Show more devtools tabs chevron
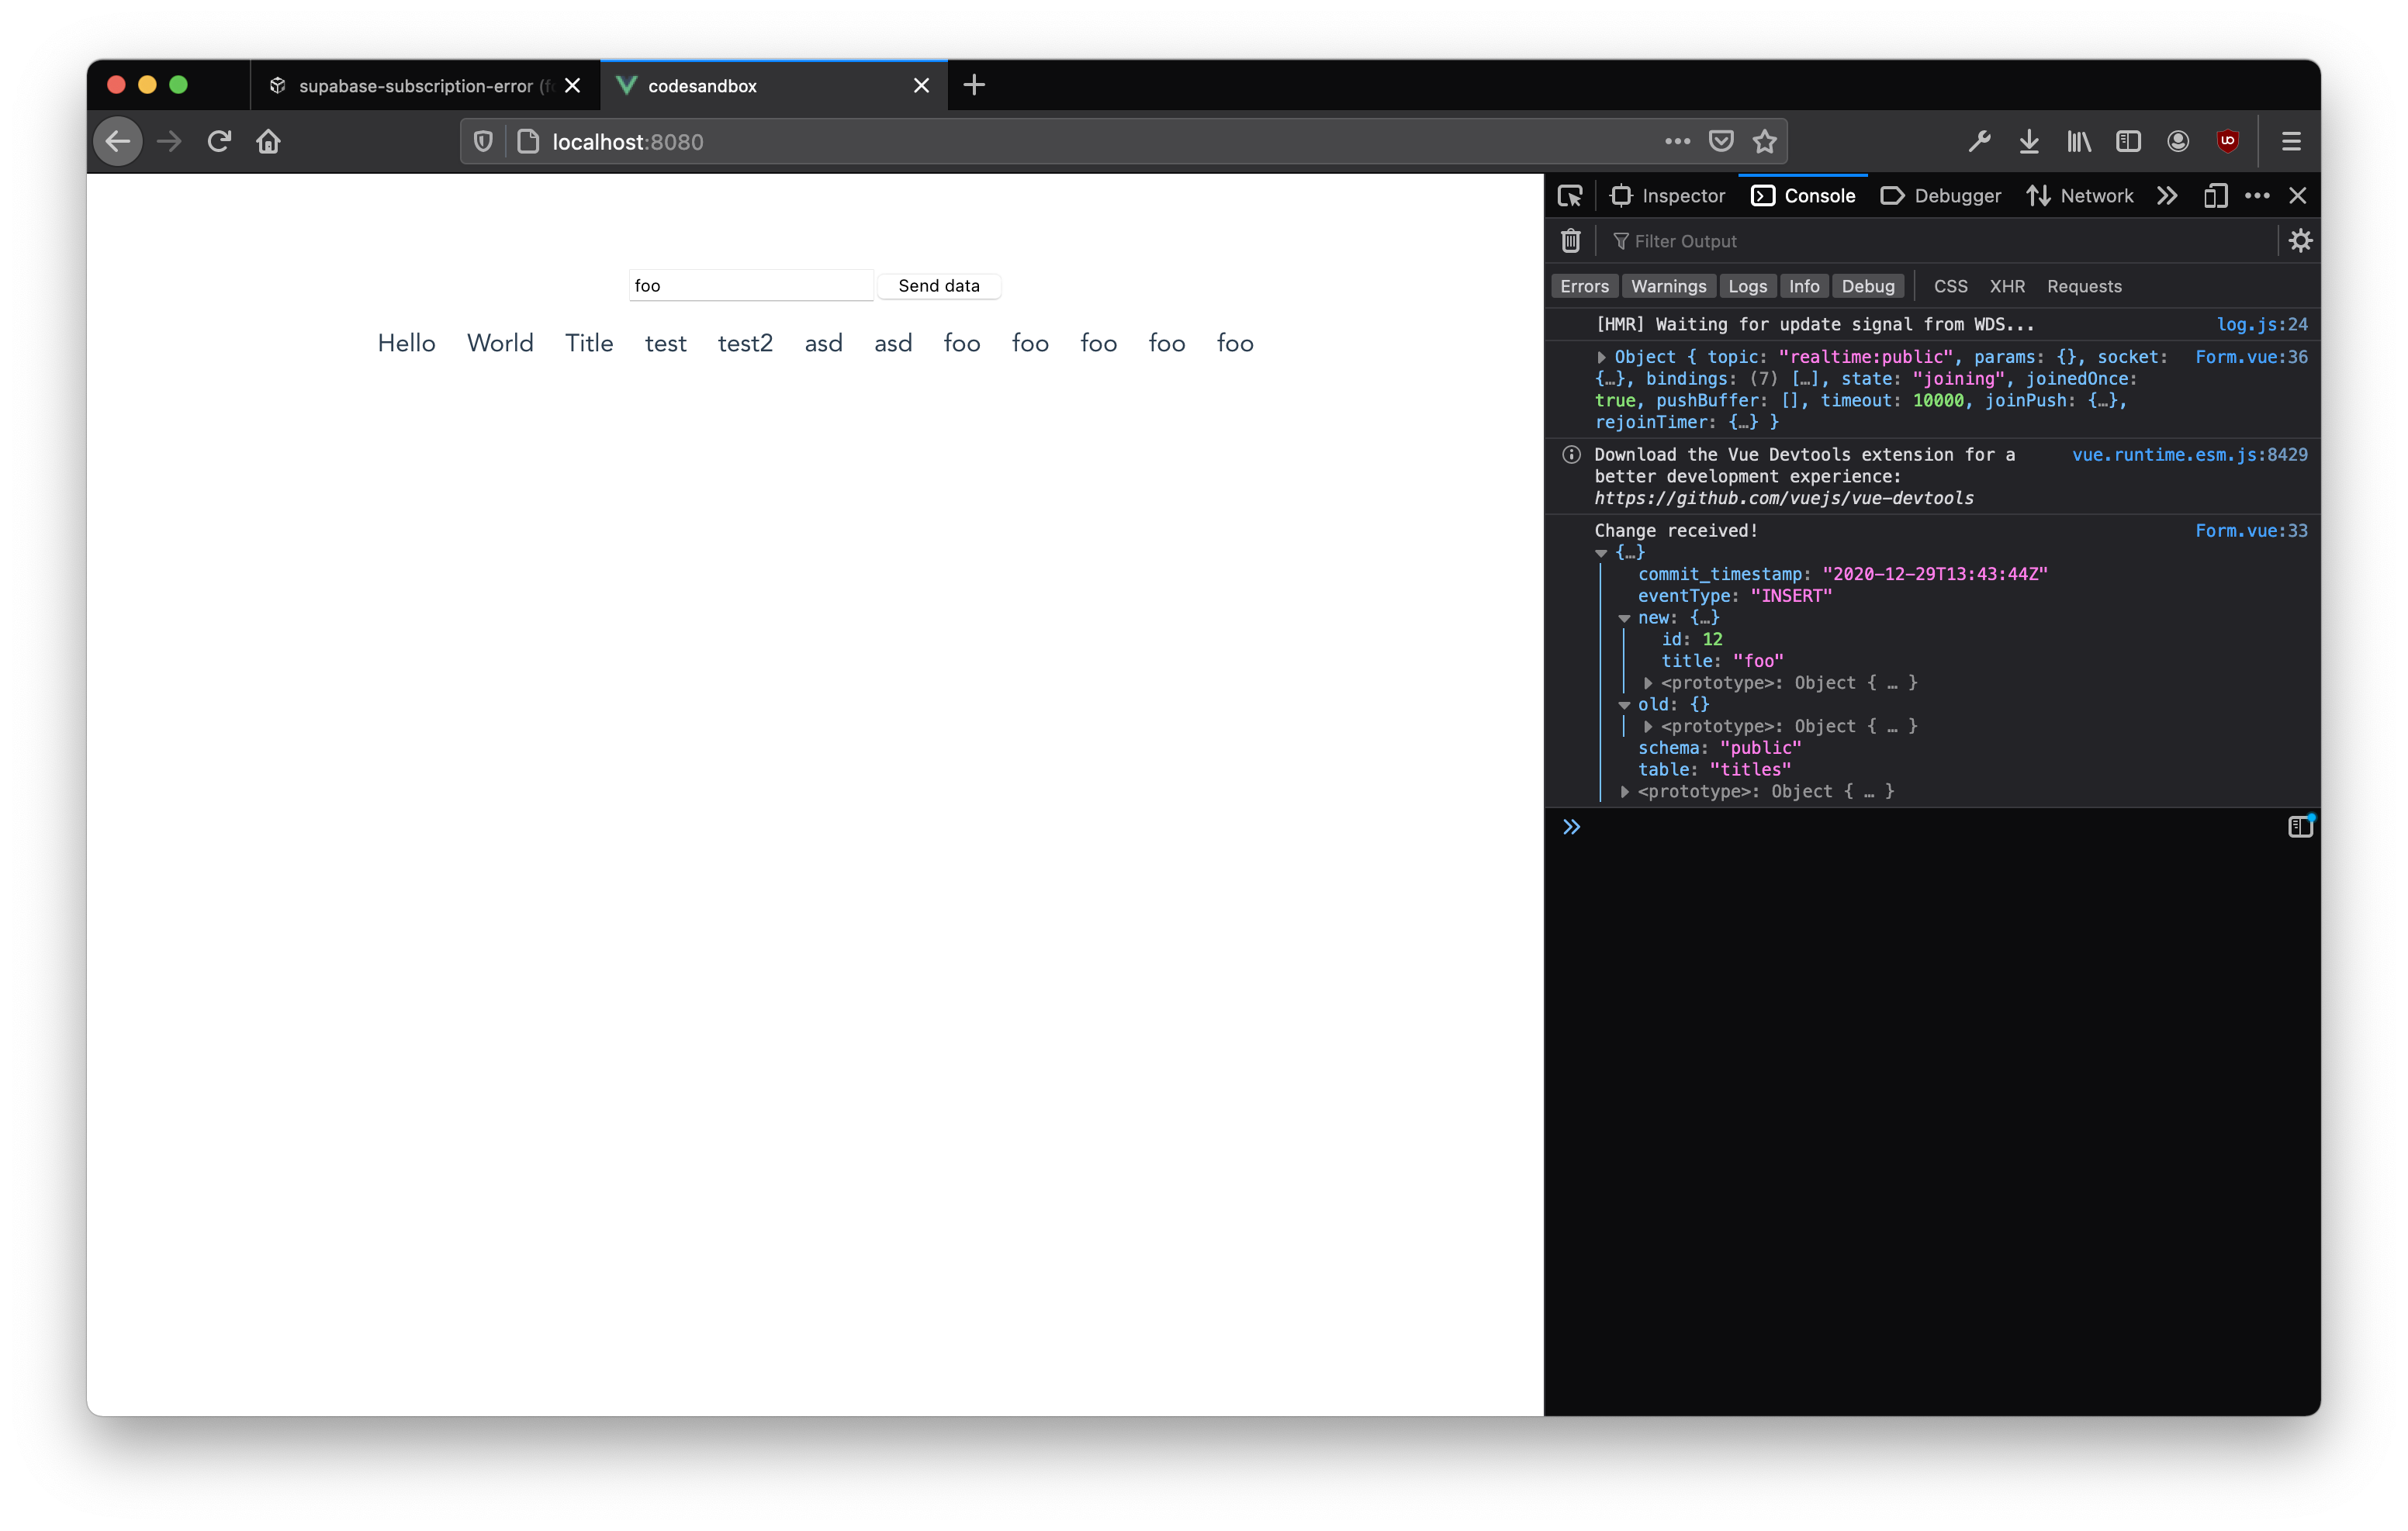The width and height of the screenshot is (2408, 1531). 2166,196
